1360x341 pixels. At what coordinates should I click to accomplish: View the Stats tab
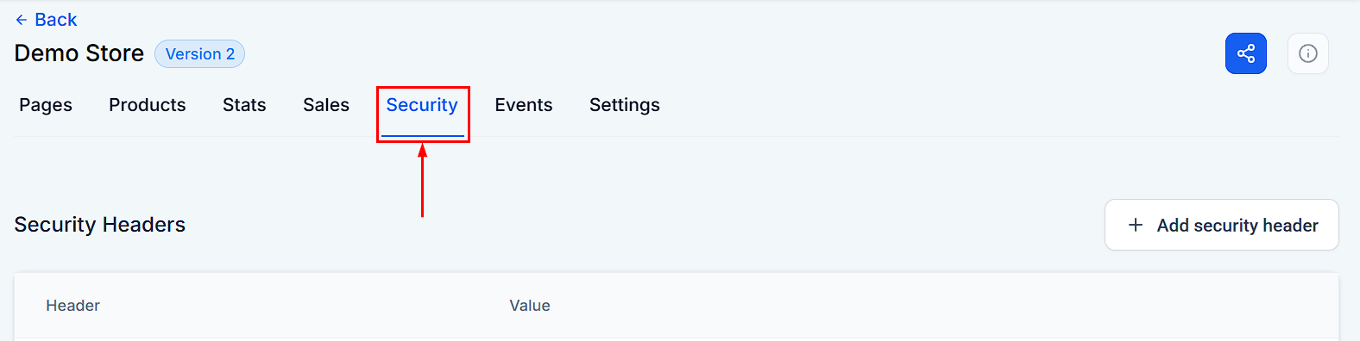tap(244, 105)
